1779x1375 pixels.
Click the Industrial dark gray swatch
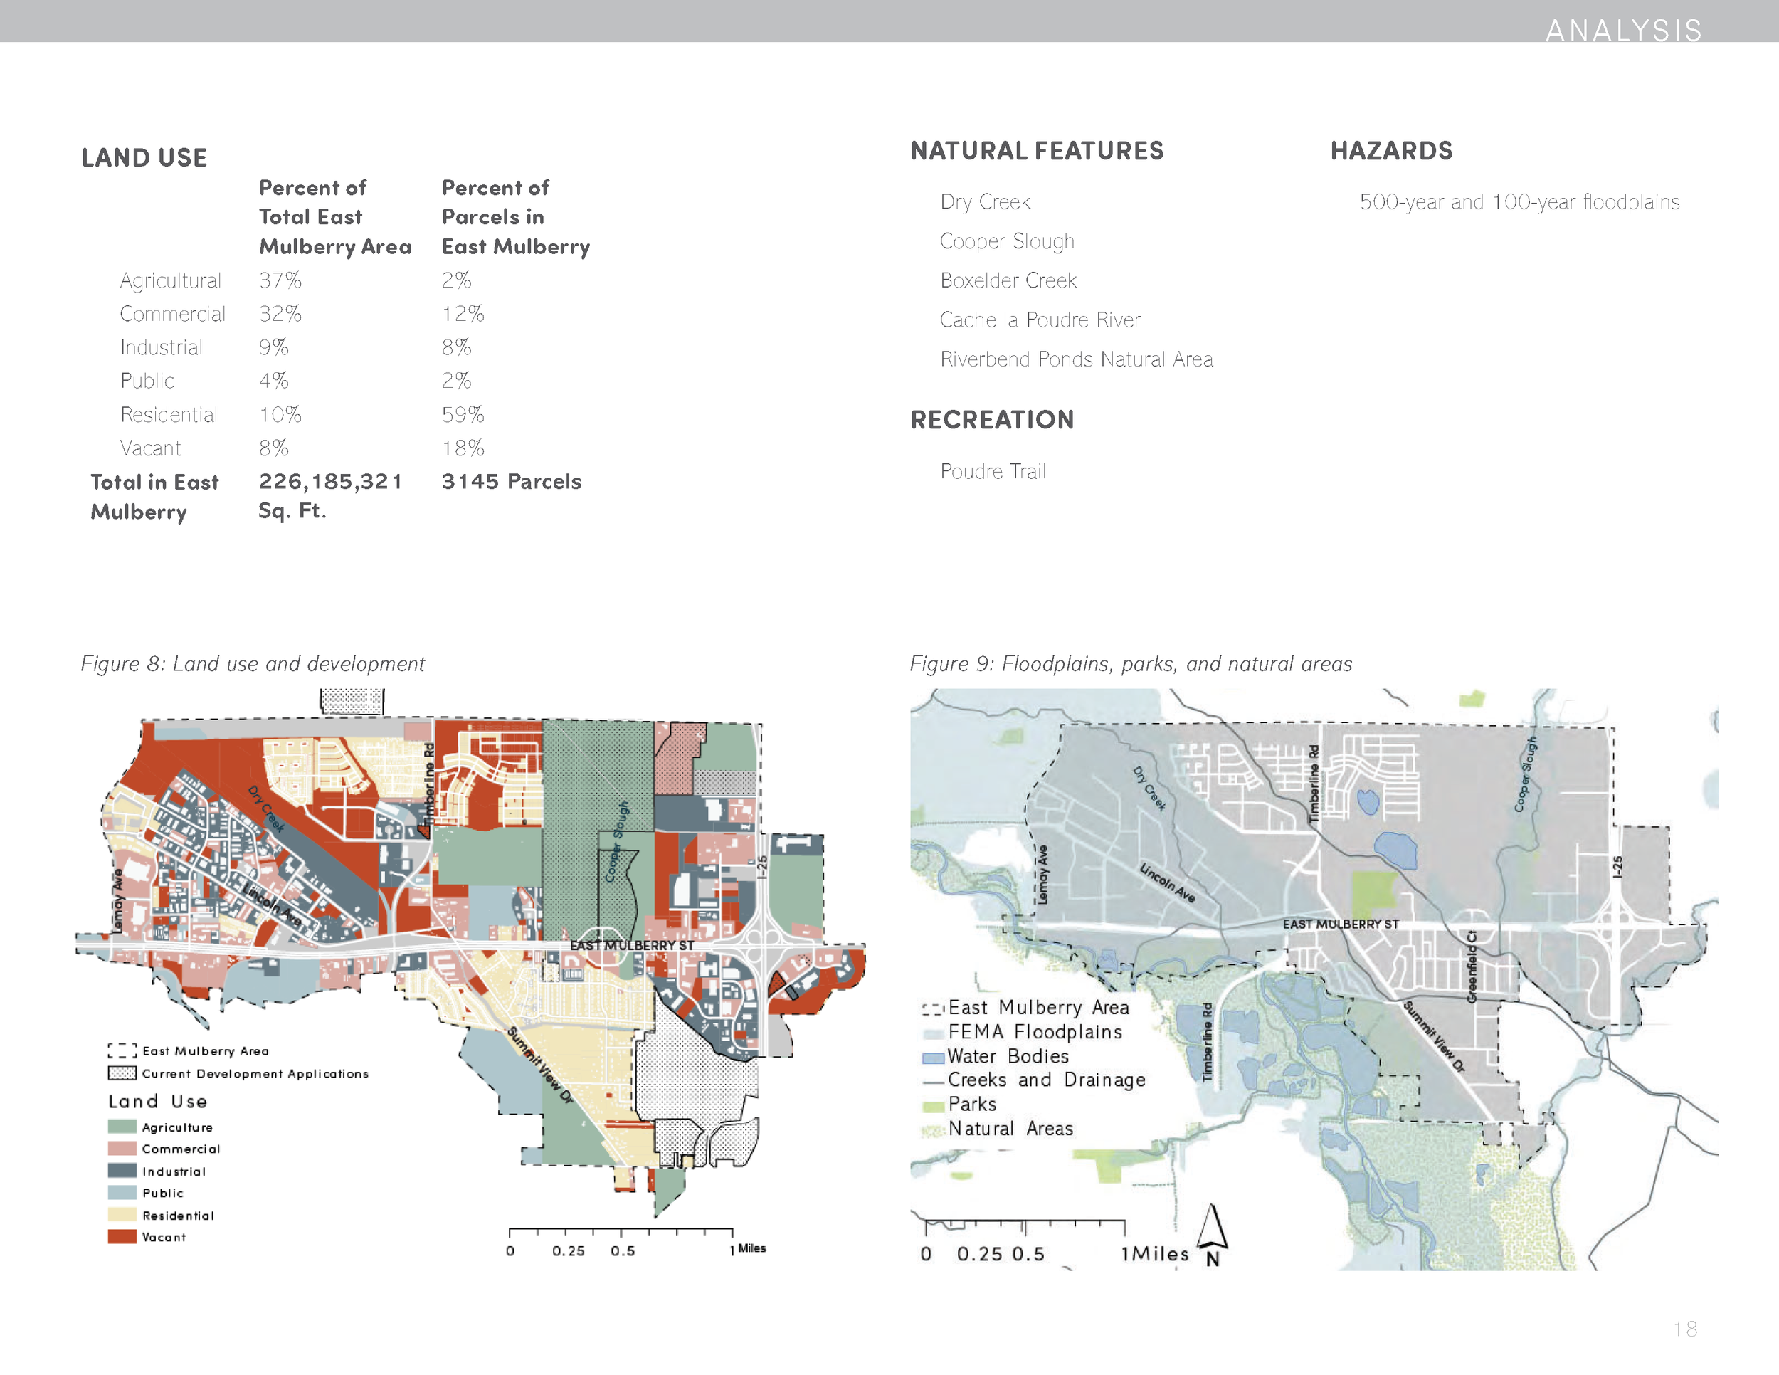coord(122,1171)
